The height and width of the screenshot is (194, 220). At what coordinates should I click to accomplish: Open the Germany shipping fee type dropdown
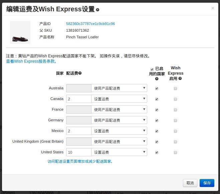click(119, 120)
